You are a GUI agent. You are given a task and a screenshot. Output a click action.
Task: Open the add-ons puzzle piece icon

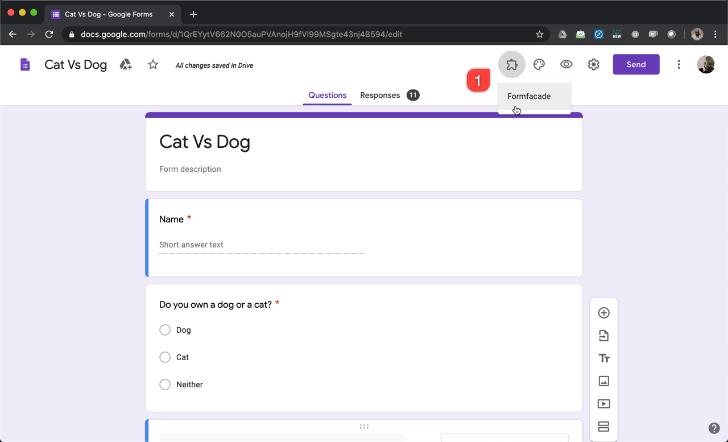point(511,64)
